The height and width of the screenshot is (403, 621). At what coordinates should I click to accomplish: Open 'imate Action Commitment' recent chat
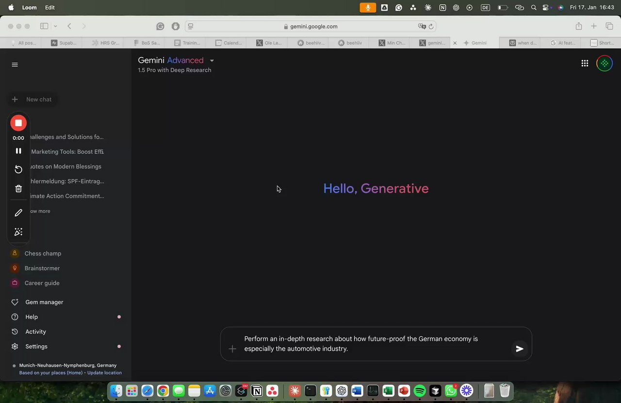[67, 196]
